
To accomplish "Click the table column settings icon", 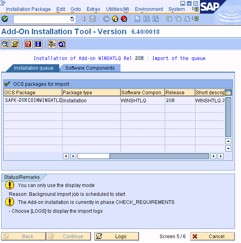I will (228, 93).
